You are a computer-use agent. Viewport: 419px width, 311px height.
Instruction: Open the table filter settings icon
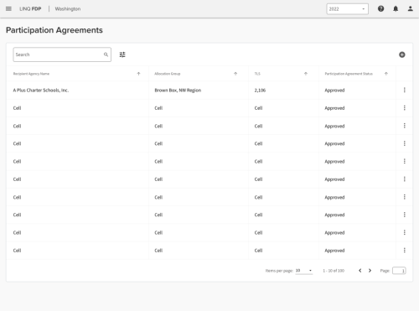tap(122, 54)
